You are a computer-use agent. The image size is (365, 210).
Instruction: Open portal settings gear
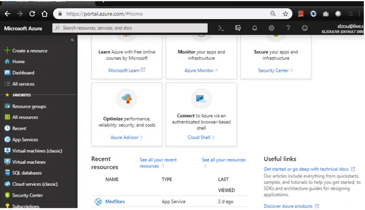(x=272, y=28)
